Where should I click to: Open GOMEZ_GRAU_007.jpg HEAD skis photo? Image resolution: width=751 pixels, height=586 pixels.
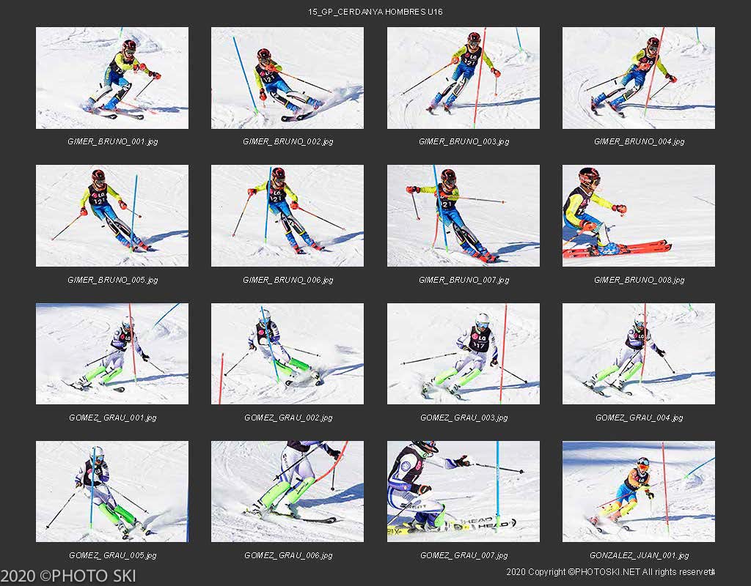click(464, 492)
